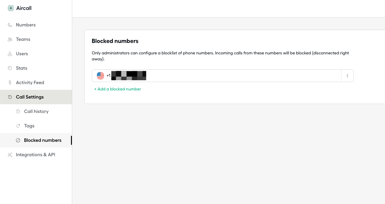Click the Aircall workspace name

pyautogui.click(x=24, y=8)
